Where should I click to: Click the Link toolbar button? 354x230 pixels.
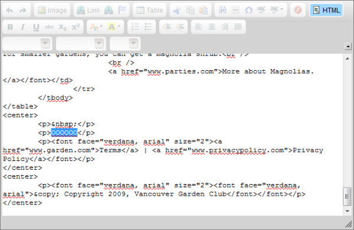88,10
